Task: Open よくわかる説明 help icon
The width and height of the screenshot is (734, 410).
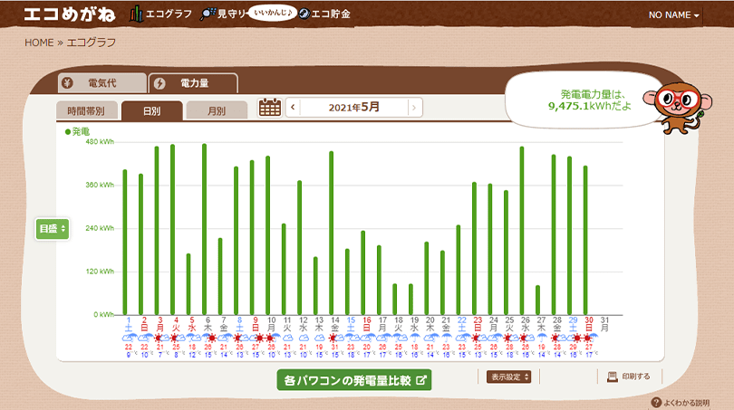Action: (656, 401)
